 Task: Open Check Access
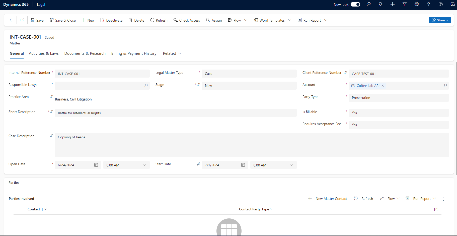click(x=187, y=20)
